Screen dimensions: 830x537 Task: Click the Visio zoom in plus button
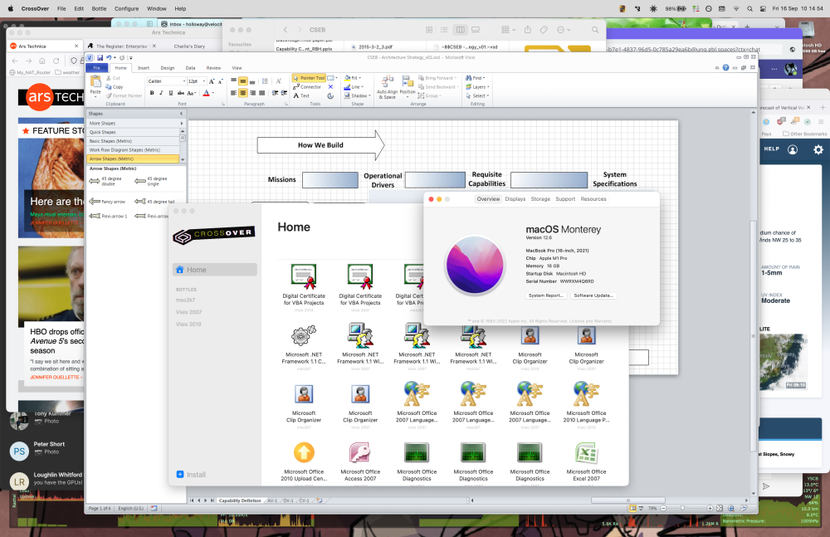coord(710,509)
